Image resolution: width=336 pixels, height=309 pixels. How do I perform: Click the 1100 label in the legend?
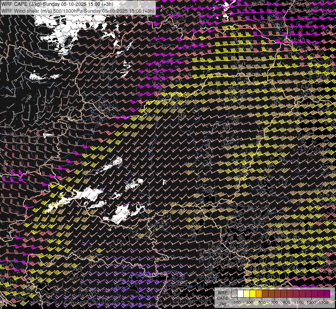(x=299, y=302)
